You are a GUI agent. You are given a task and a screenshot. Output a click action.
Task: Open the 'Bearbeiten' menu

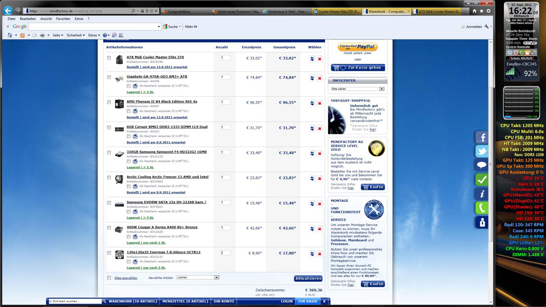[x=28, y=19]
